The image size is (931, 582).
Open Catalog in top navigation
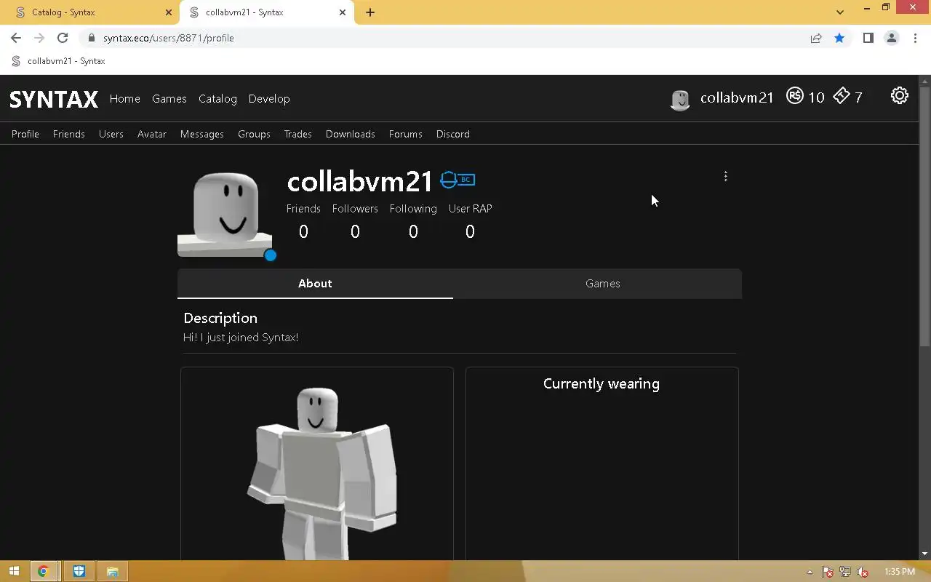click(x=217, y=99)
